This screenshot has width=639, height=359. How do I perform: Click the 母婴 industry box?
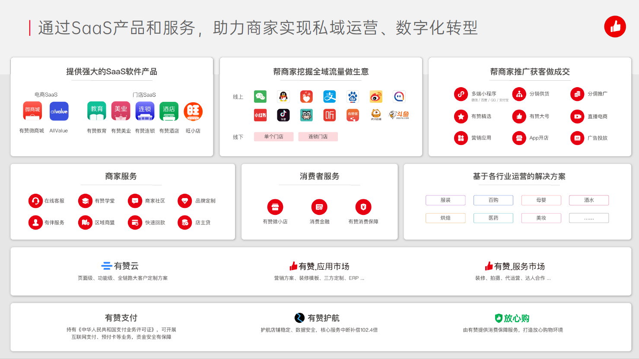(x=541, y=200)
